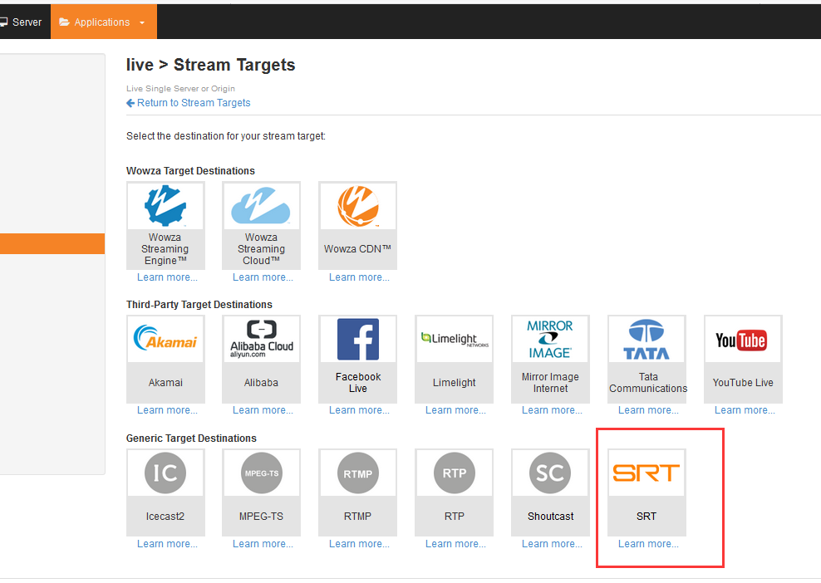Choose the SRT generic destination icon
The image size is (821, 583).
point(646,473)
